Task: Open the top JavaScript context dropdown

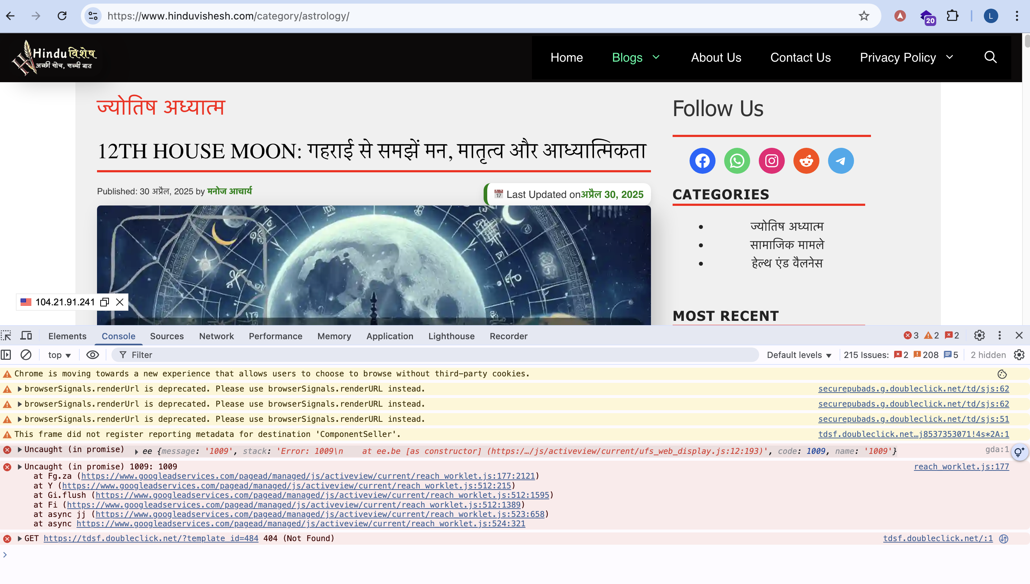Action: (60, 355)
